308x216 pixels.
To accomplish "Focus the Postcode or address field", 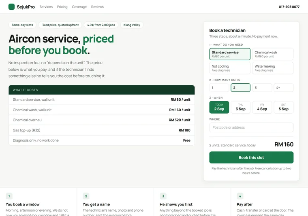I will (x=251, y=127).
